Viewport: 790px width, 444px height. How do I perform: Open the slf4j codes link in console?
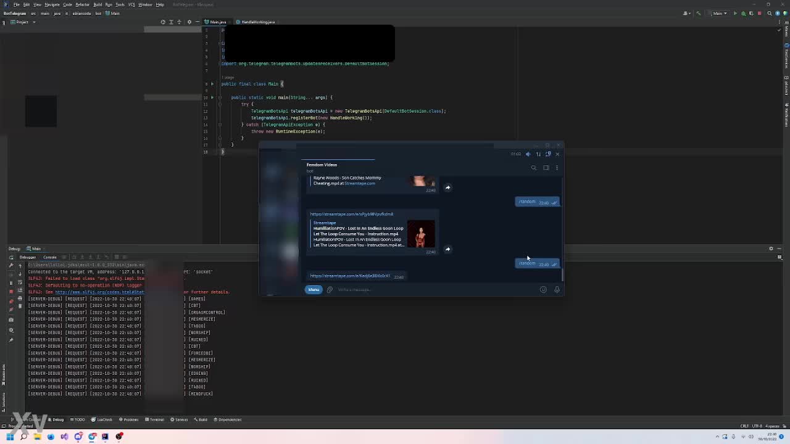point(99,292)
